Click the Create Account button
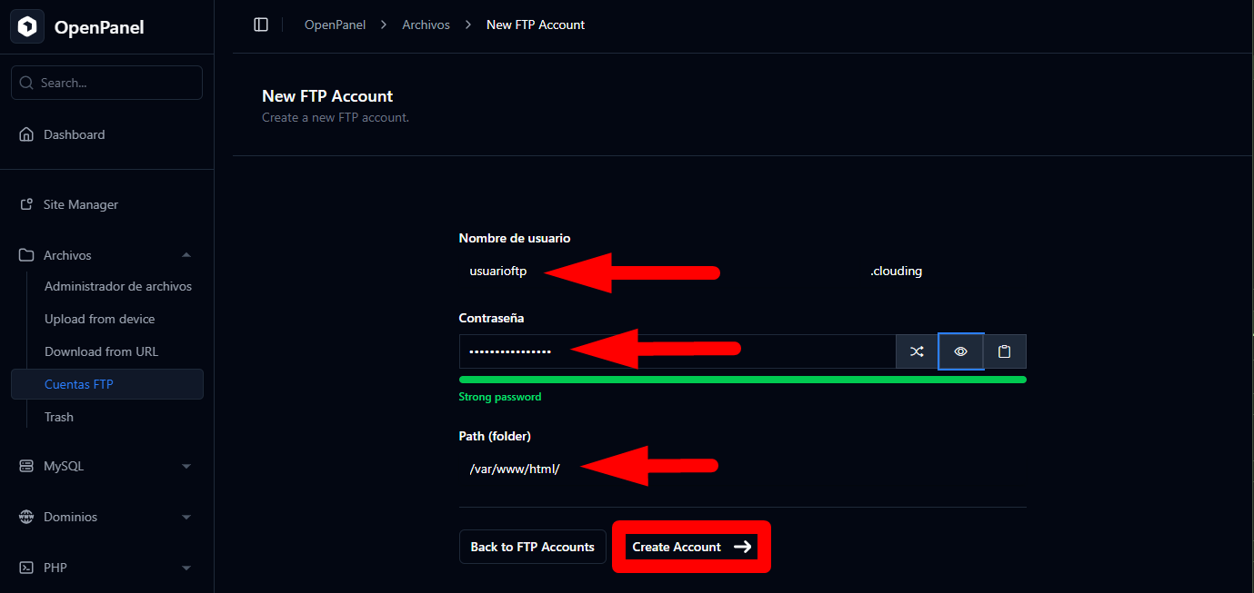The image size is (1254, 593). (x=691, y=547)
